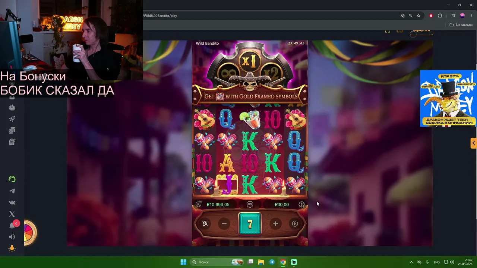The height and width of the screenshot is (268, 477).
Task: Click the PG shield logo icon
Action: pos(250,204)
